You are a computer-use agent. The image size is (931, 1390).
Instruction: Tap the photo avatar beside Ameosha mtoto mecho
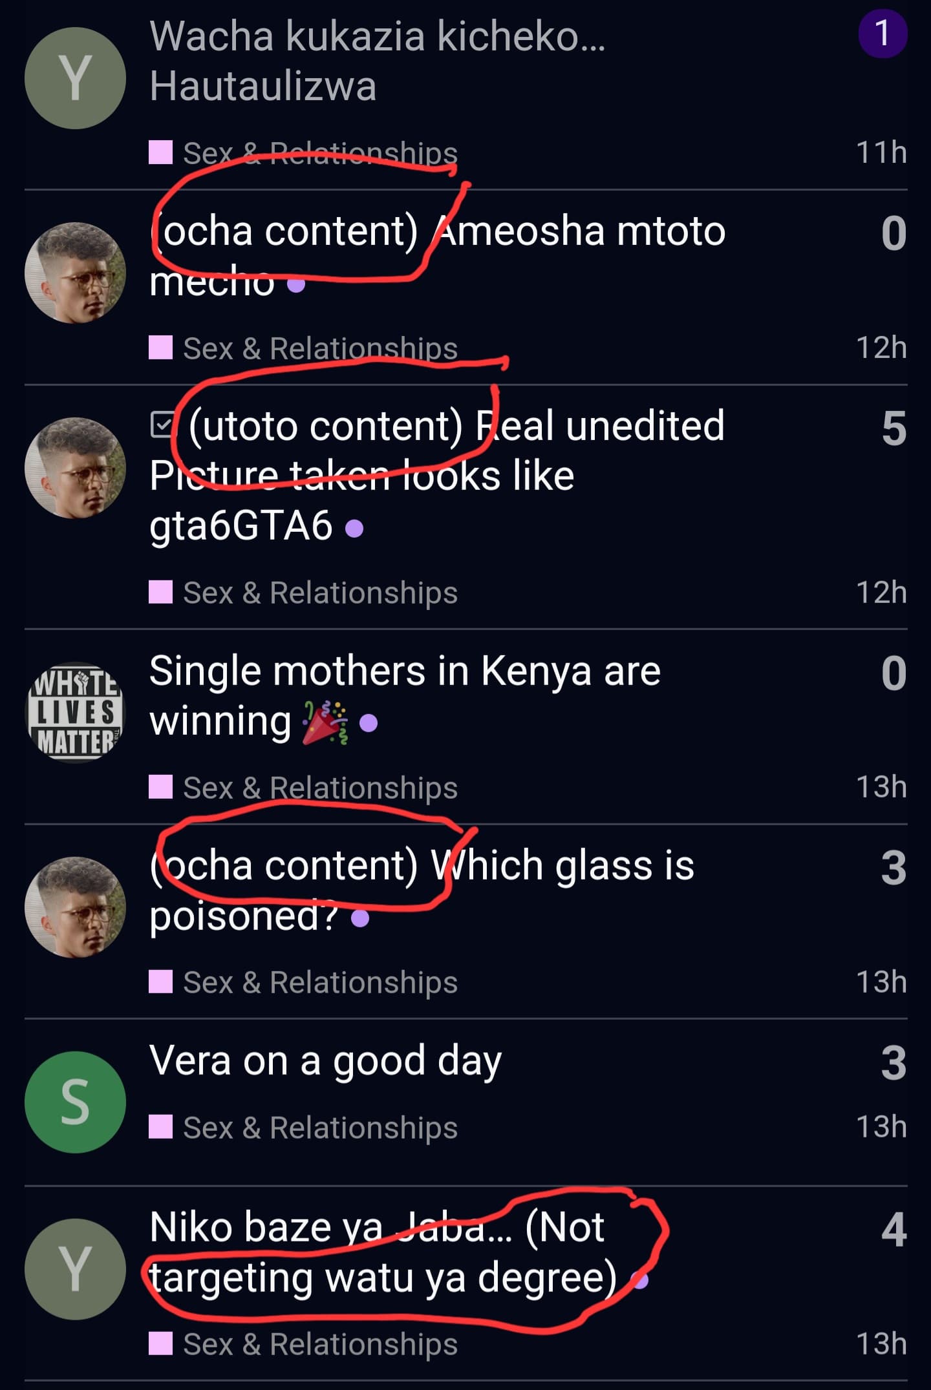pyautogui.click(x=75, y=273)
